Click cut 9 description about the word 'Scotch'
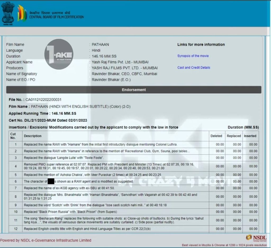Image resolution: width=271 pixels, height=248 pixels. (95, 205)
